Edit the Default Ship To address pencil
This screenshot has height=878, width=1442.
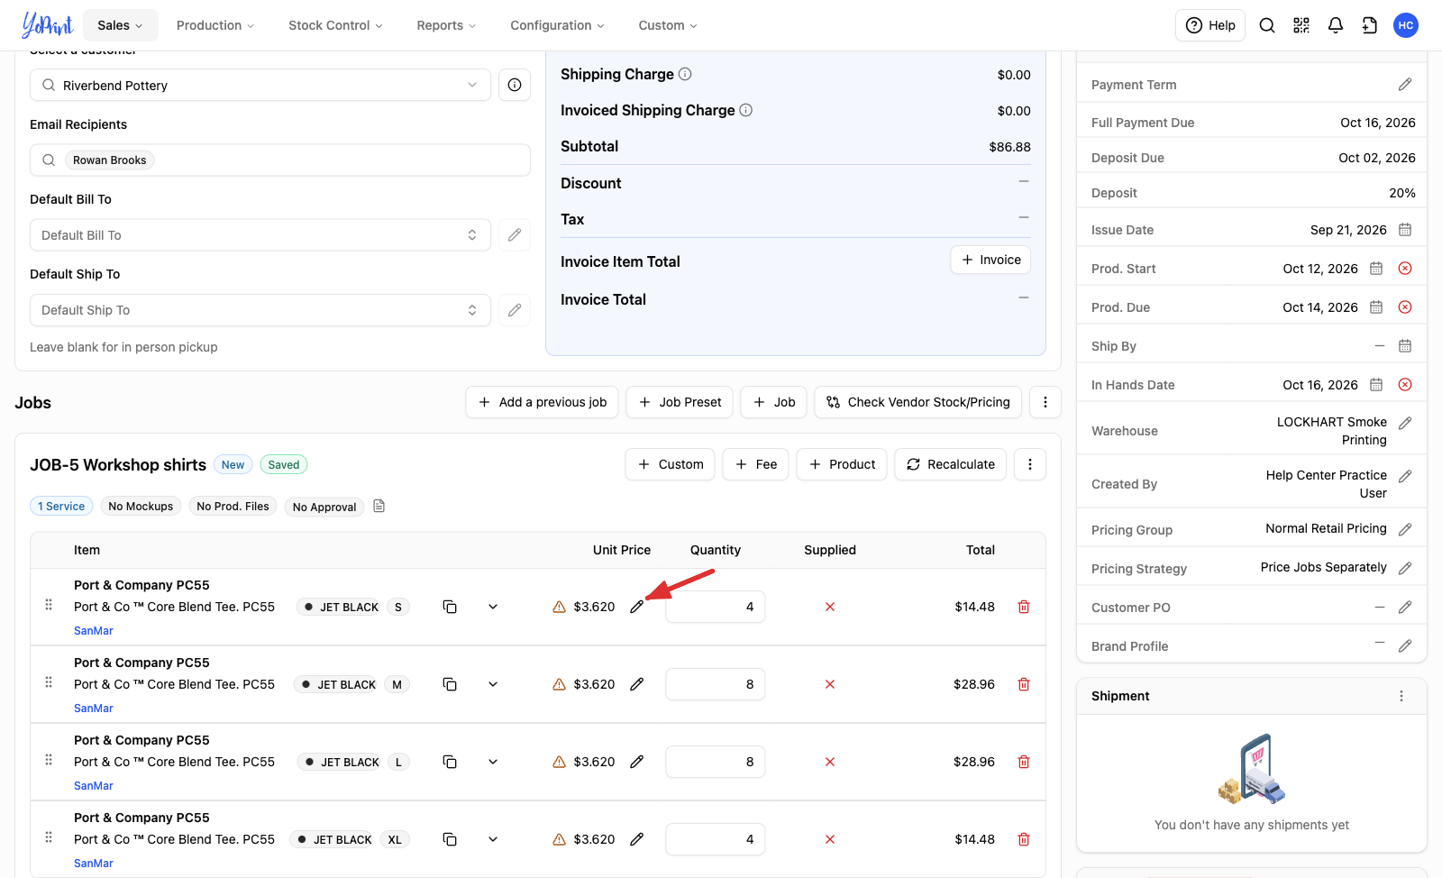pos(515,310)
